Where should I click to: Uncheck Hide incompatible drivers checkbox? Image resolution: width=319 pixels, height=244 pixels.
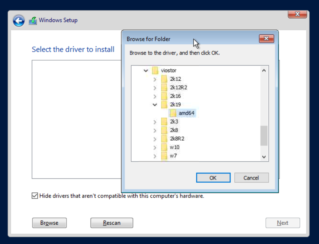[x=35, y=196]
